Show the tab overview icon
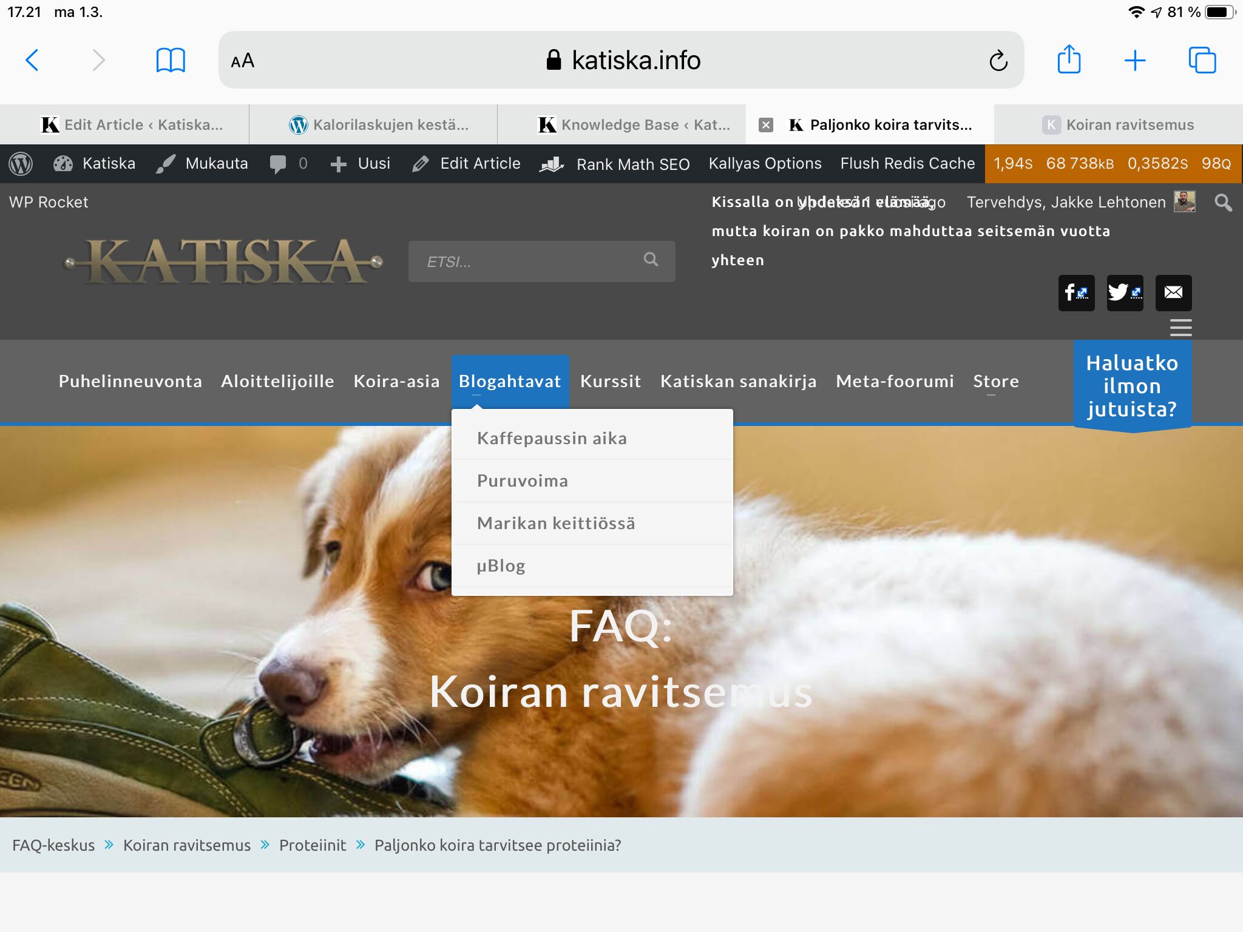 [x=1202, y=60]
